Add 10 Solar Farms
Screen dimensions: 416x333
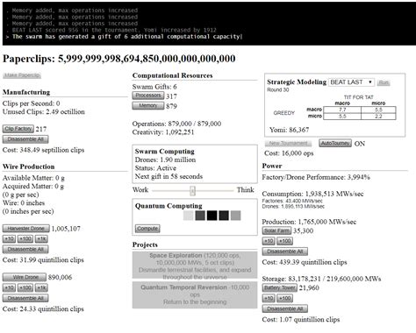tap(269, 241)
